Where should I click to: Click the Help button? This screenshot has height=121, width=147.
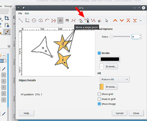tap(26, 113)
